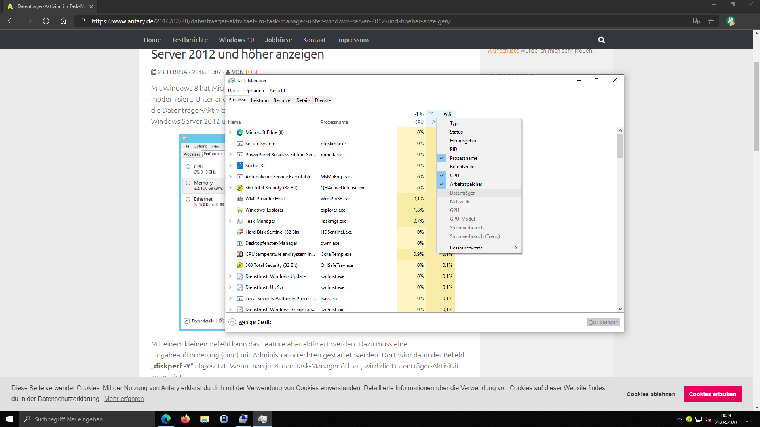Click the Windows-Explorer folder icon in list
This screenshot has width=760, height=427.
coord(239,210)
